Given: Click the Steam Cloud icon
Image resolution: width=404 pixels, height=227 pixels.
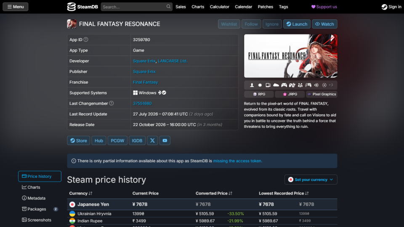Looking at the screenshot, I should (x=276, y=85).
